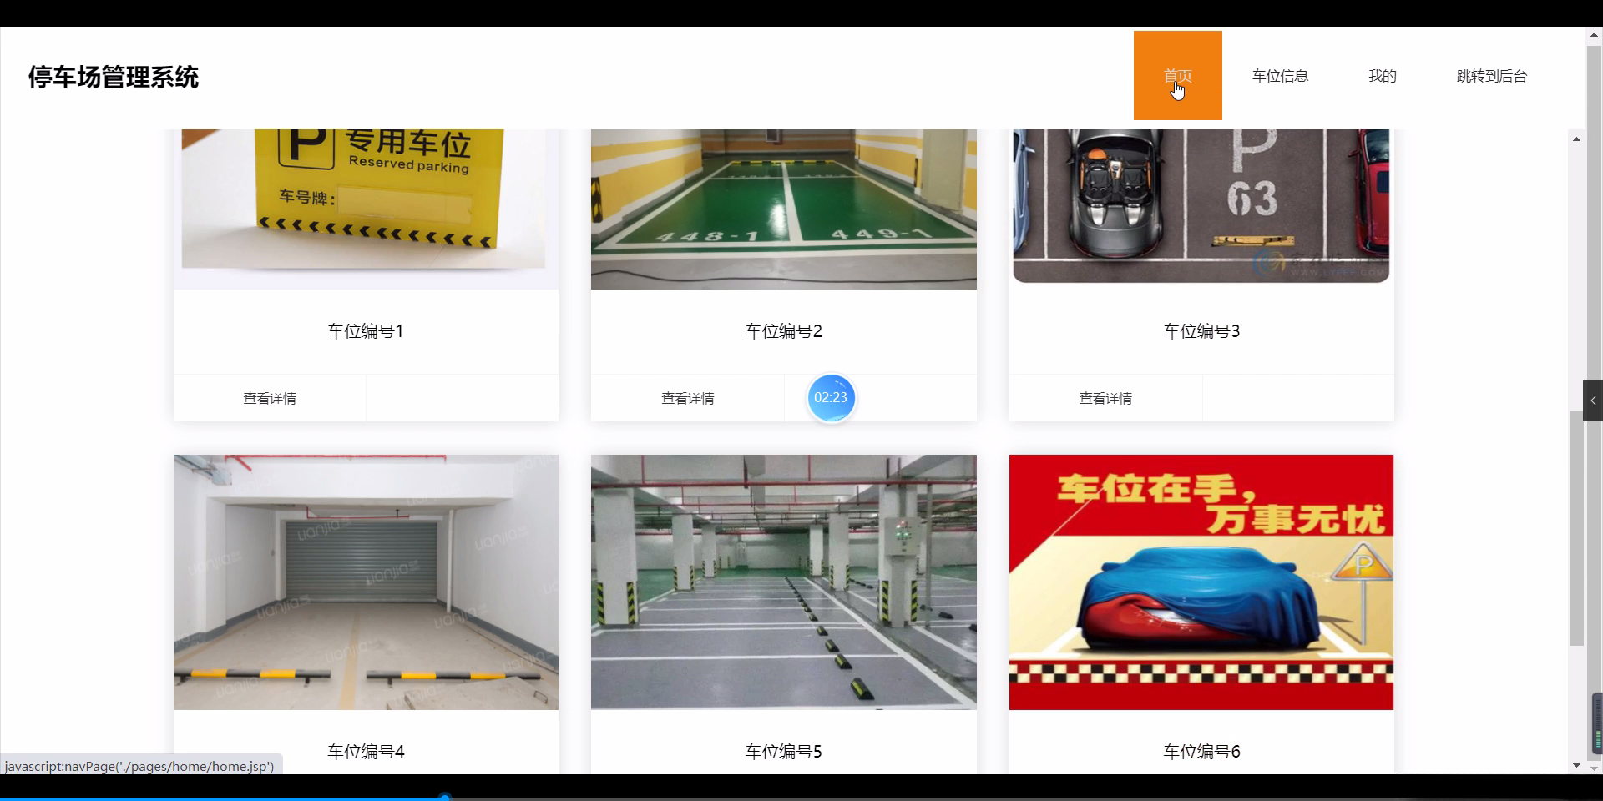This screenshot has width=1603, height=801.
Task: Open the 车位编号1 reserved parking image
Action: [365, 204]
